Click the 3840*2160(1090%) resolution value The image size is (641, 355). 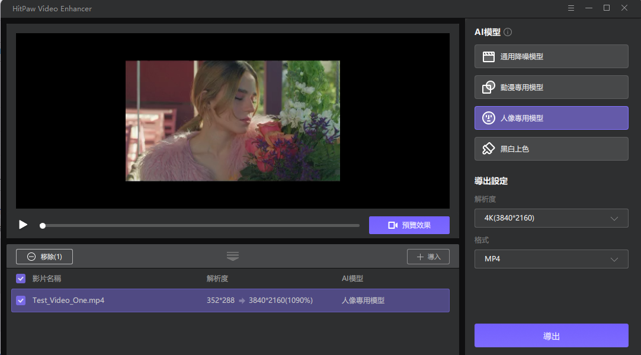(x=280, y=300)
